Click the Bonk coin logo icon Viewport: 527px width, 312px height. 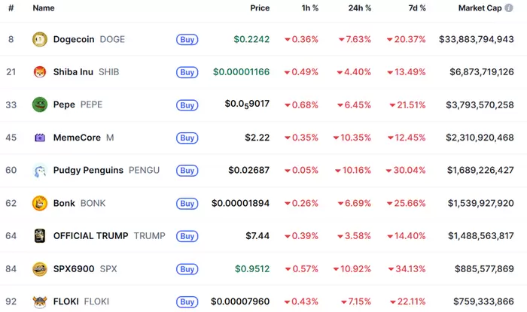click(39, 203)
